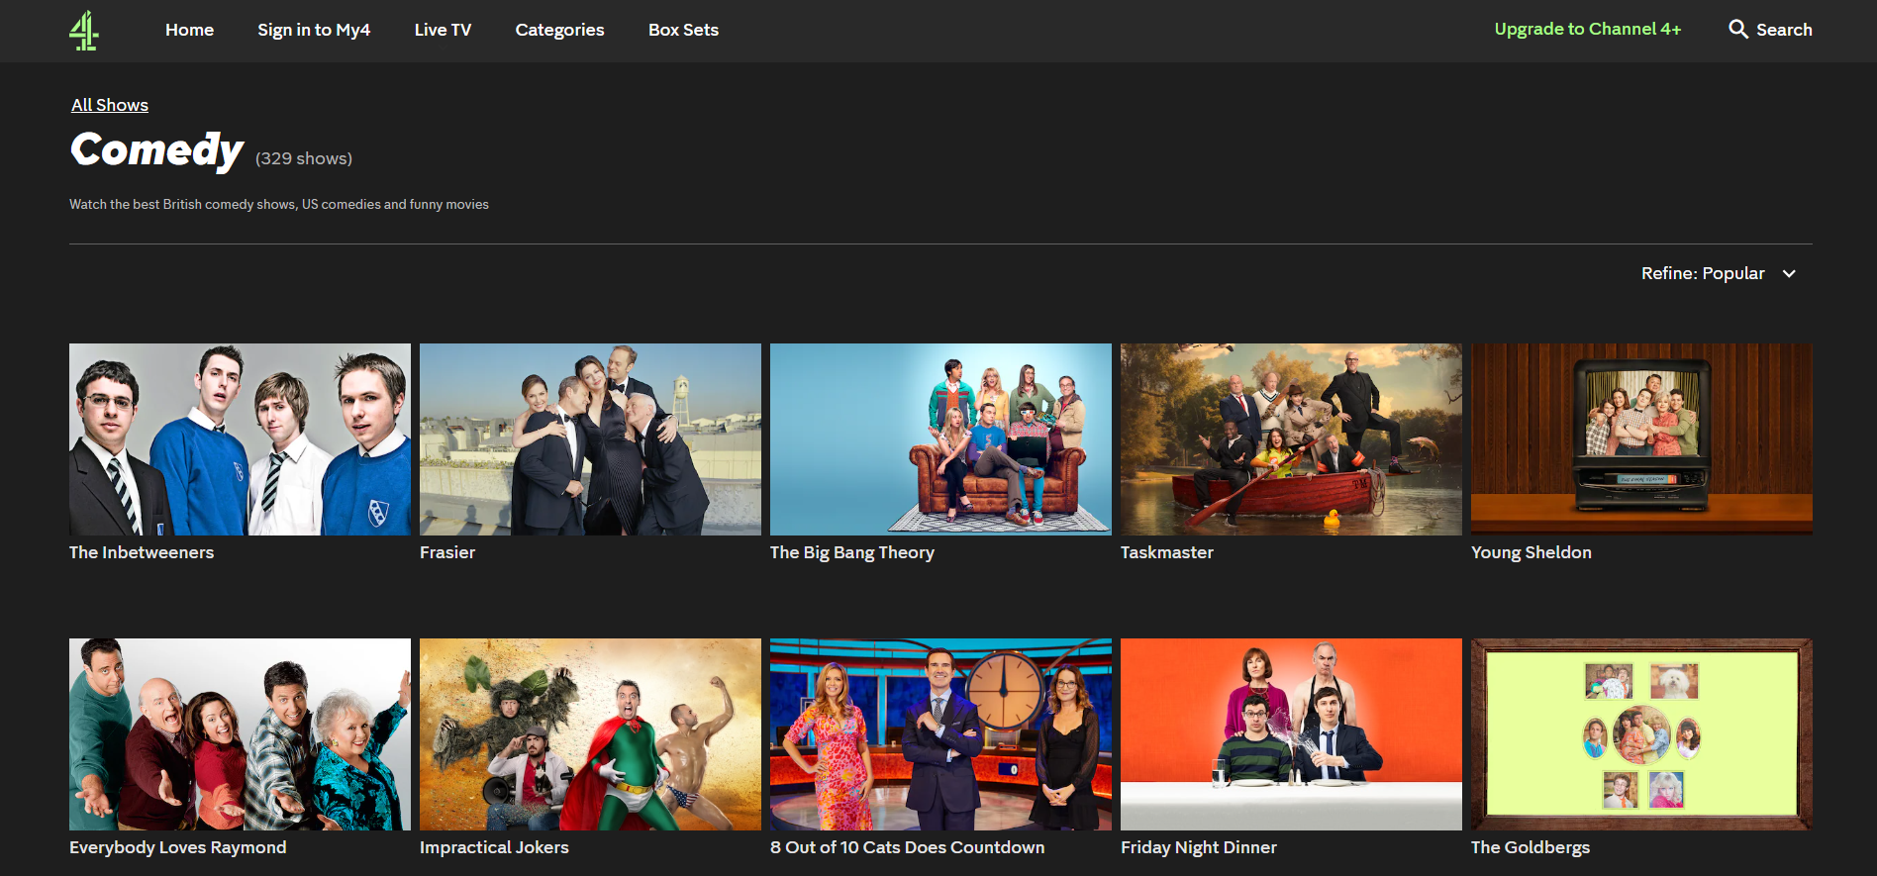Open The Big Bang Theory thumbnail
The image size is (1877, 876).
pyautogui.click(x=940, y=439)
